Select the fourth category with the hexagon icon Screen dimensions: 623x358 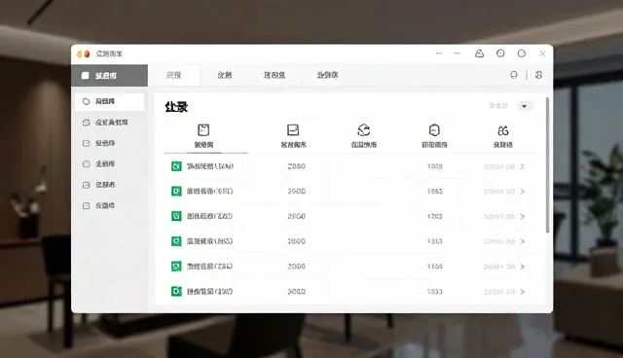coord(434,136)
